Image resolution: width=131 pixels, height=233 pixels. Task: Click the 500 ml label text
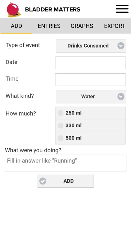(74, 138)
